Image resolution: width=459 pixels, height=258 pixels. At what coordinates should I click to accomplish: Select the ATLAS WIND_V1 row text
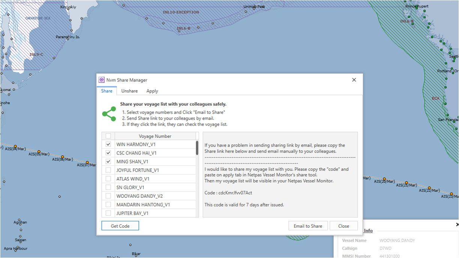[x=133, y=179]
